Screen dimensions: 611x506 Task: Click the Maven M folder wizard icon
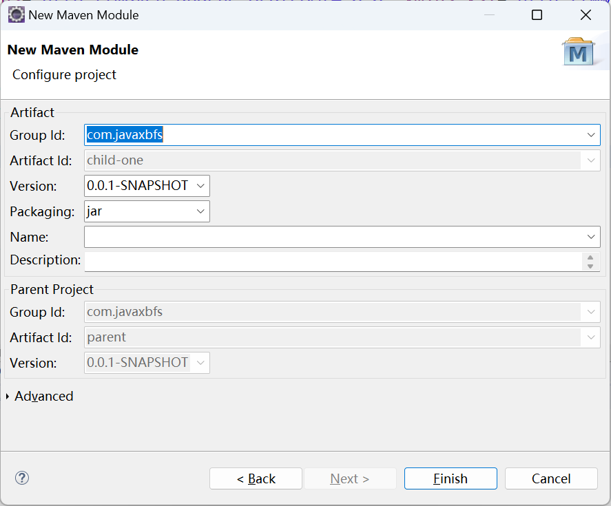[578, 52]
